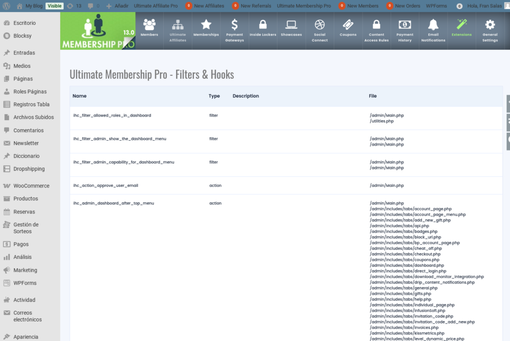Click My Blog site link
This screenshot has height=341, width=510.
point(34,6)
